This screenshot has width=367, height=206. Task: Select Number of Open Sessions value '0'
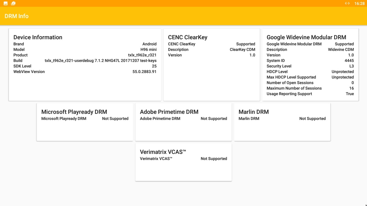click(x=353, y=82)
